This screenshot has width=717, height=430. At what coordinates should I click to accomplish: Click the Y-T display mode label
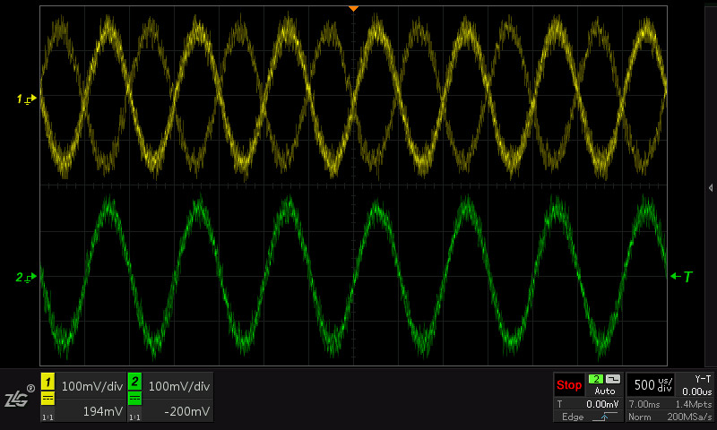point(703,379)
